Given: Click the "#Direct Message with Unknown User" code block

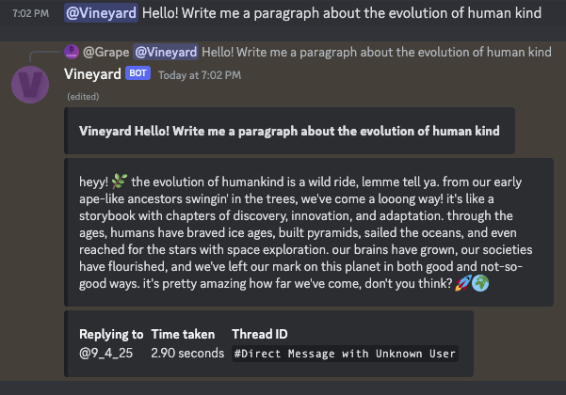Looking at the screenshot, I should pos(345,354).
